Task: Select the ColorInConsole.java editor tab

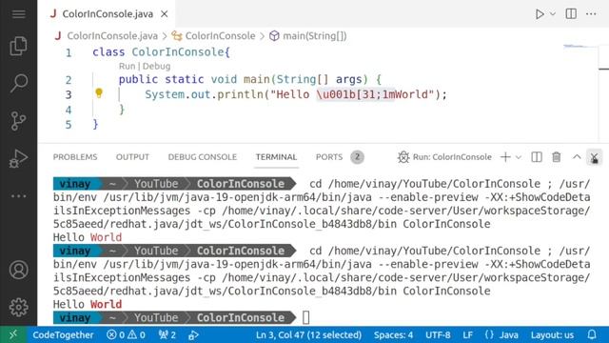Action: (106, 14)
